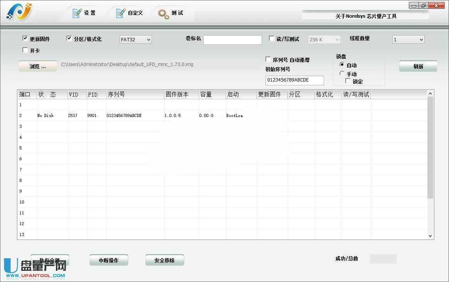
Task: Click the 卷标名 input field
Action: click(x=232, y=40)
